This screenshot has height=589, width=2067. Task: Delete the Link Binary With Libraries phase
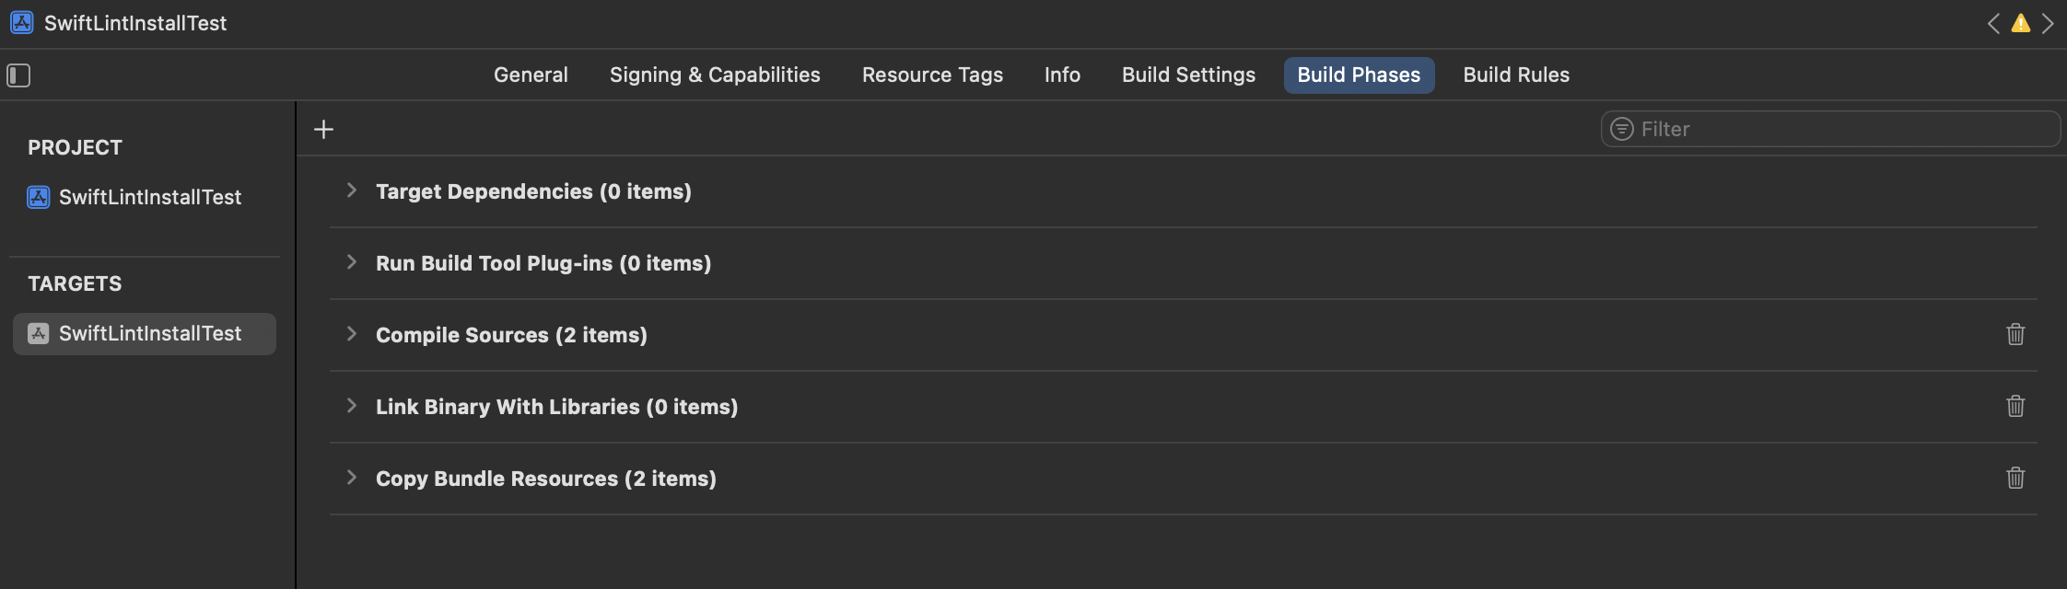pos(2015,406)
